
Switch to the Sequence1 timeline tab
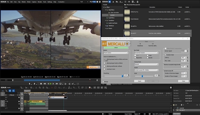click(x=27, y=91)
